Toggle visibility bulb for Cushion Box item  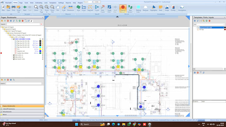point(43,53)
